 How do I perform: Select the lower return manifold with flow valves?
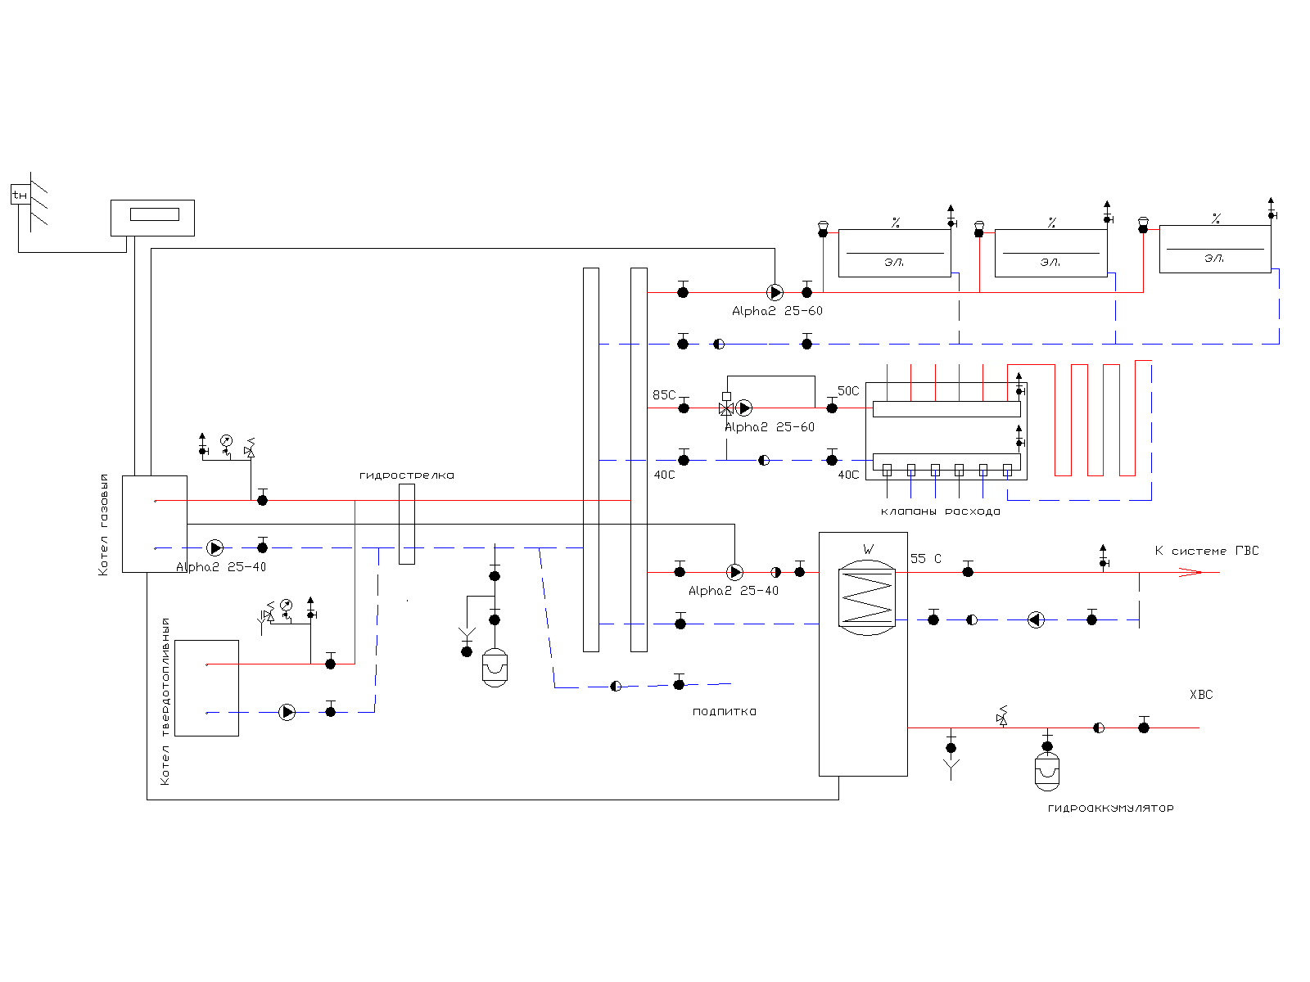point(946,465)
